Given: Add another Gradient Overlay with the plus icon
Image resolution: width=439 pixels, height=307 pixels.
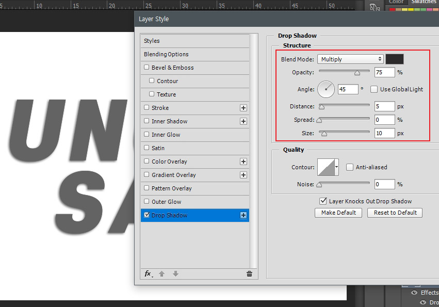Looking at the screenshot, I should click(243, 175).
